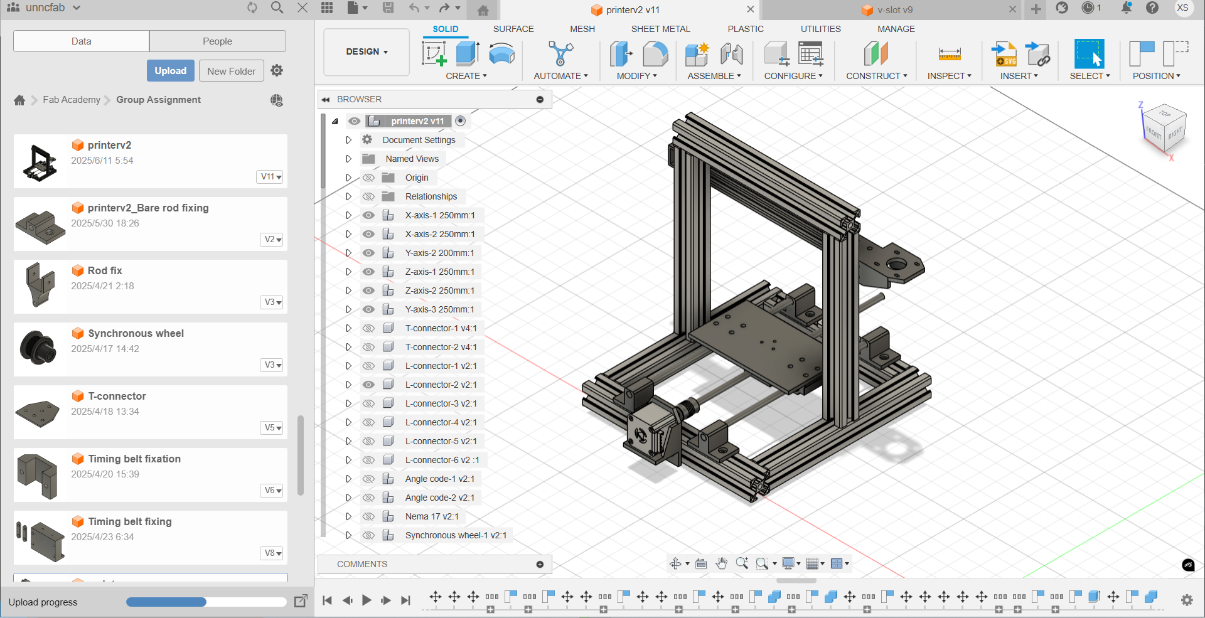Click the Save icon in the top bar

click(388, 8)
